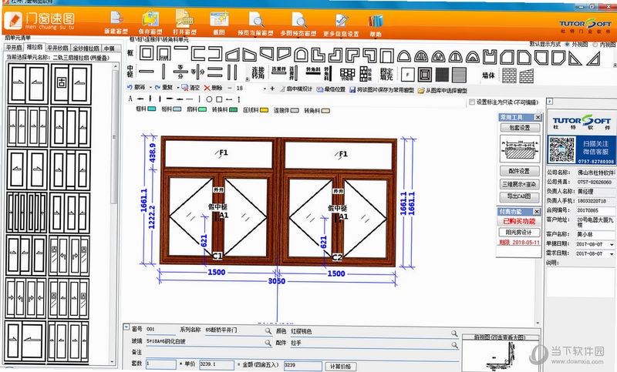Click the 计算价格 button
617x372 pixels.
click(x=341, y=366)
